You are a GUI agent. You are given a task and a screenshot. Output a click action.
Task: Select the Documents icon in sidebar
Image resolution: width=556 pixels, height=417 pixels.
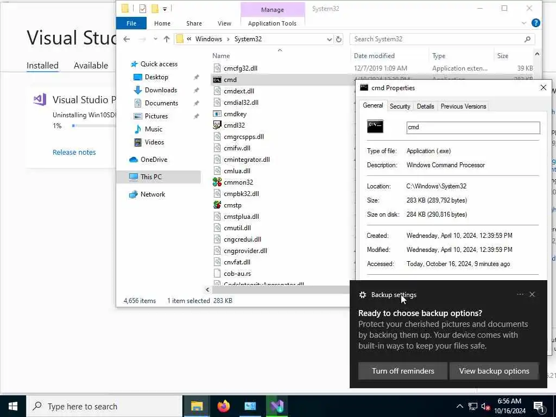[x=137, y=103]
